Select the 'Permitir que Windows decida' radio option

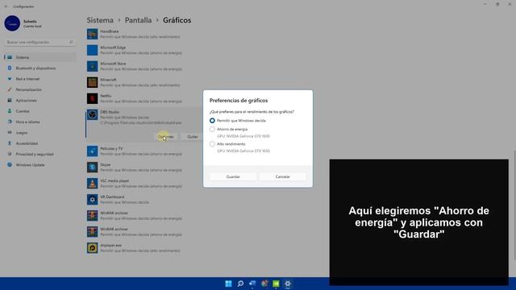tap(212, 121)
